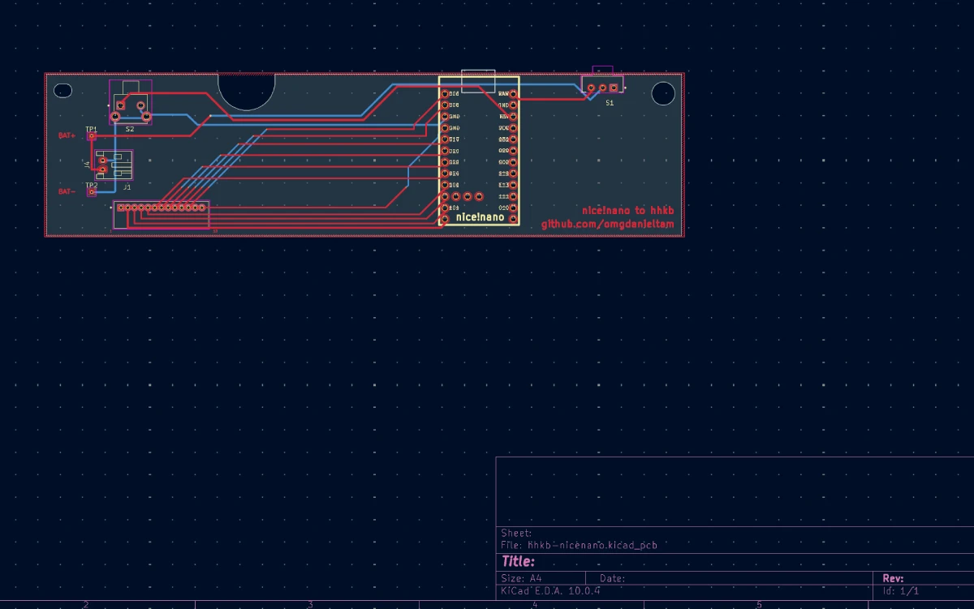Screen dimensions: 974x609
Task: Click the github.com/omgdanieltam text
Action: click(x=608, y=225)
